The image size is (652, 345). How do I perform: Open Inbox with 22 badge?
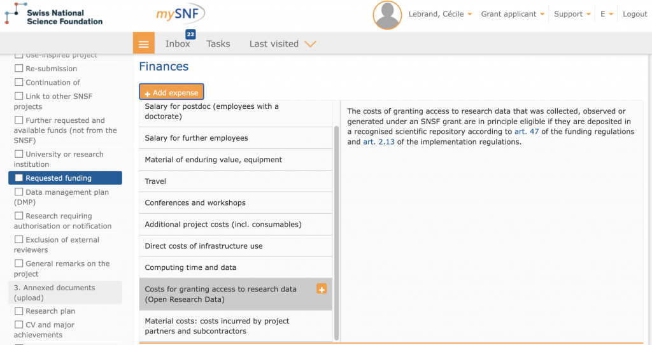click(178, 44)
